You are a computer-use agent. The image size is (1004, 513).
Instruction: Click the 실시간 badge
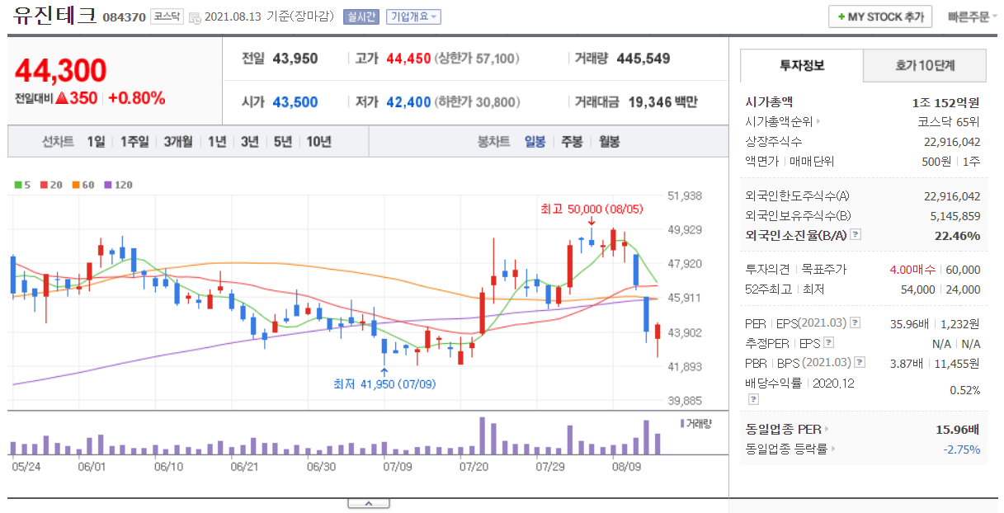pyautogui.click(x=363, y=16)
